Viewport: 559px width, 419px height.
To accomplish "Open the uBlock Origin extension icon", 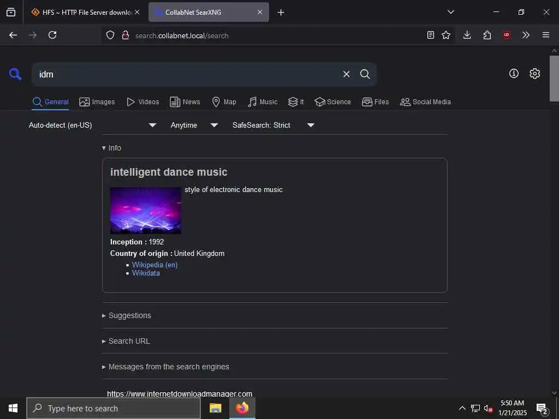I will click(x=507, y=35).
